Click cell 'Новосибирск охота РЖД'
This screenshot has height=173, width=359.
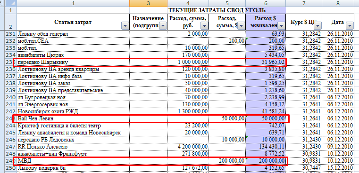pos(73,111)
